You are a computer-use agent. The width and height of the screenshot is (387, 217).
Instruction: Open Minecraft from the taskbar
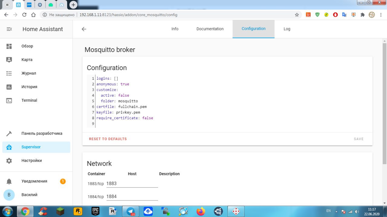click(60, 212)
